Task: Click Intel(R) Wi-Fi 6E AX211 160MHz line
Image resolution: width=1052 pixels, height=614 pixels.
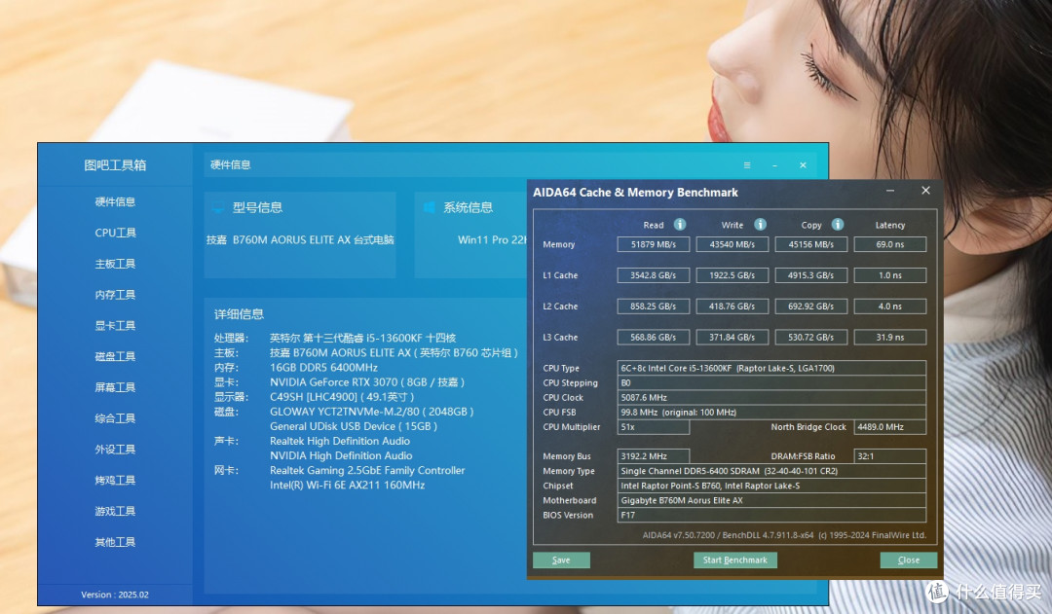Action: 348,486
